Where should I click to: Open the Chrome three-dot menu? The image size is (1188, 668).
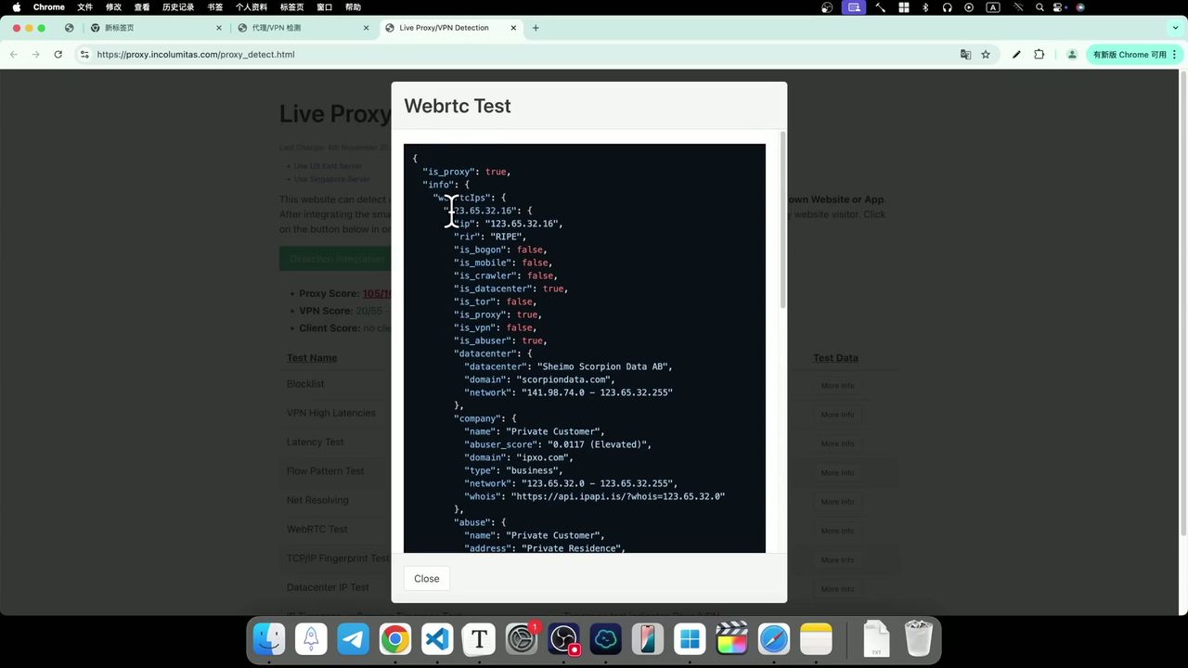[x=1175, y=54]
